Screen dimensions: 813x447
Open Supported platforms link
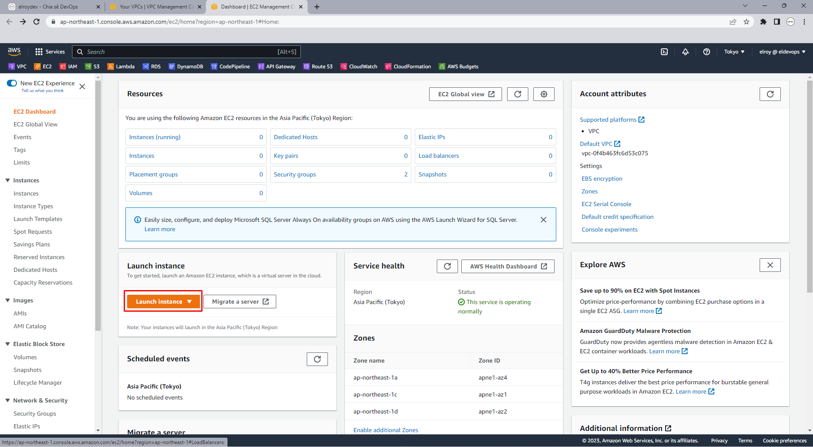612,120
